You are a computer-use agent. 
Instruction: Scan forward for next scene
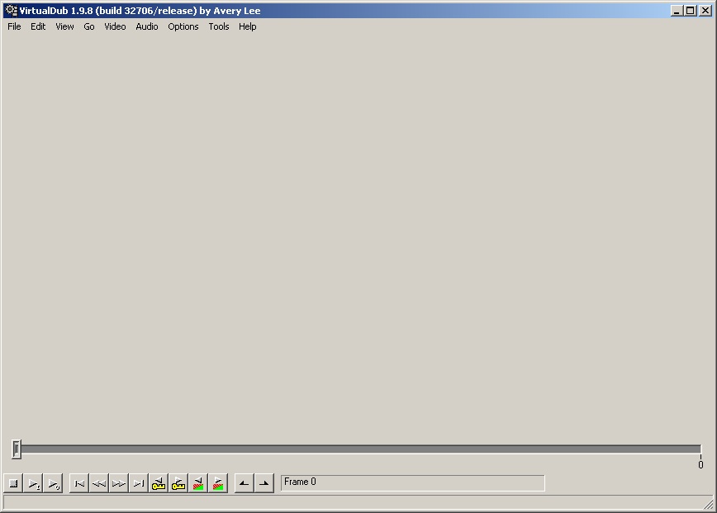(x=218, y=483)
